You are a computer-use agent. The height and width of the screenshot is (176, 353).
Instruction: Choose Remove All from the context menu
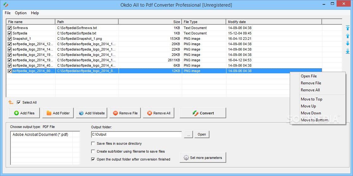coord(310,90)
